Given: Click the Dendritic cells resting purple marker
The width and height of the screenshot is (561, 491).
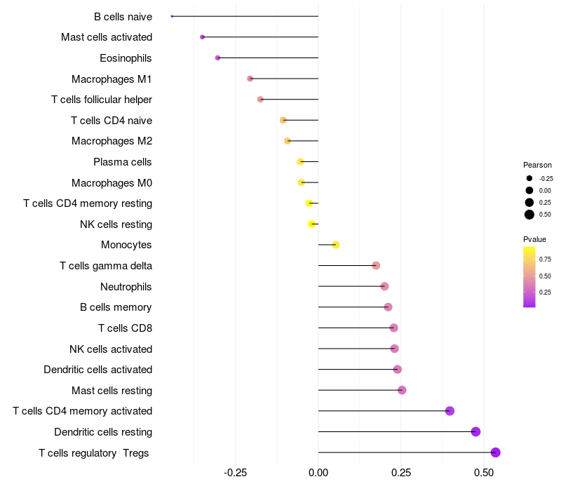Looking at the screenshot, I should click(x=475, y=431).
